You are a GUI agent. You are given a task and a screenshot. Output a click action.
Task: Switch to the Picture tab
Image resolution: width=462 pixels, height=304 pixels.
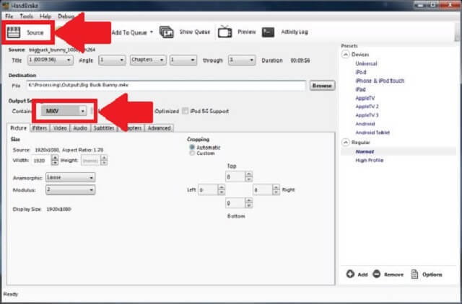[18, 128]
